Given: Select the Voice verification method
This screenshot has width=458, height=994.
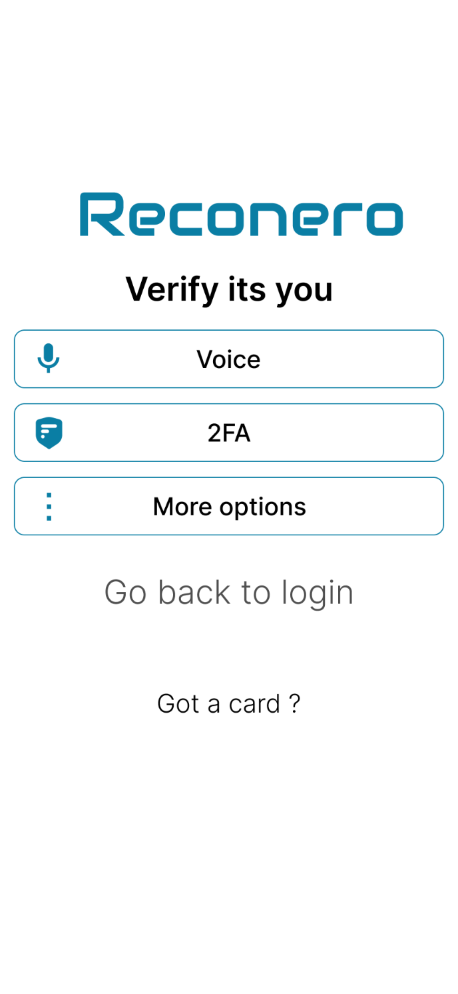Looking at the screenshot, I should (x=229, y=358).
